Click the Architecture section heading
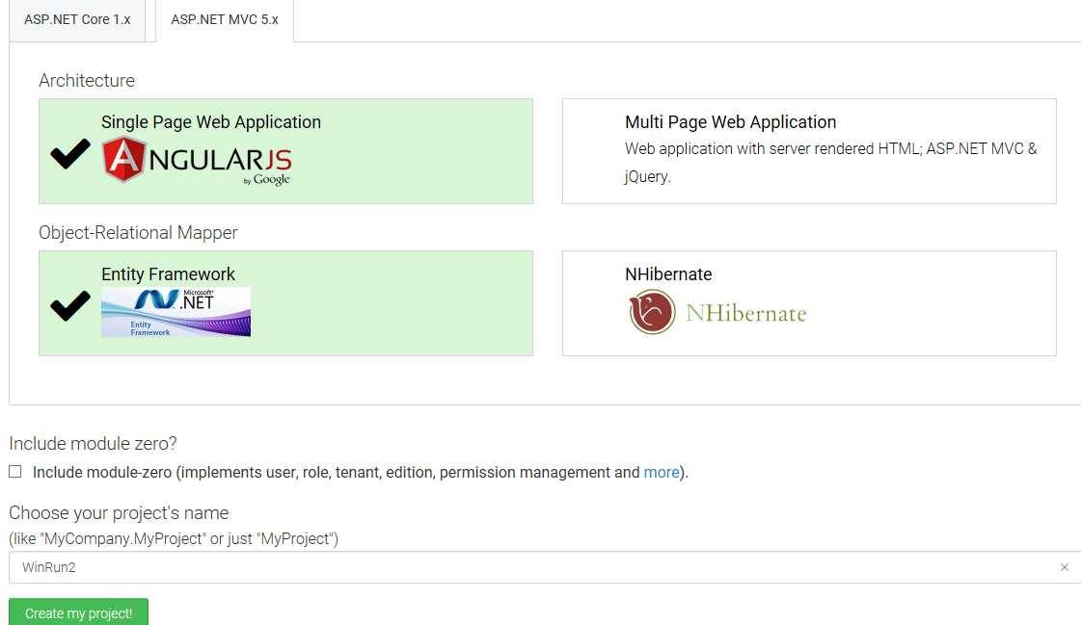1081x625 pixels. [x=87, y=81]
